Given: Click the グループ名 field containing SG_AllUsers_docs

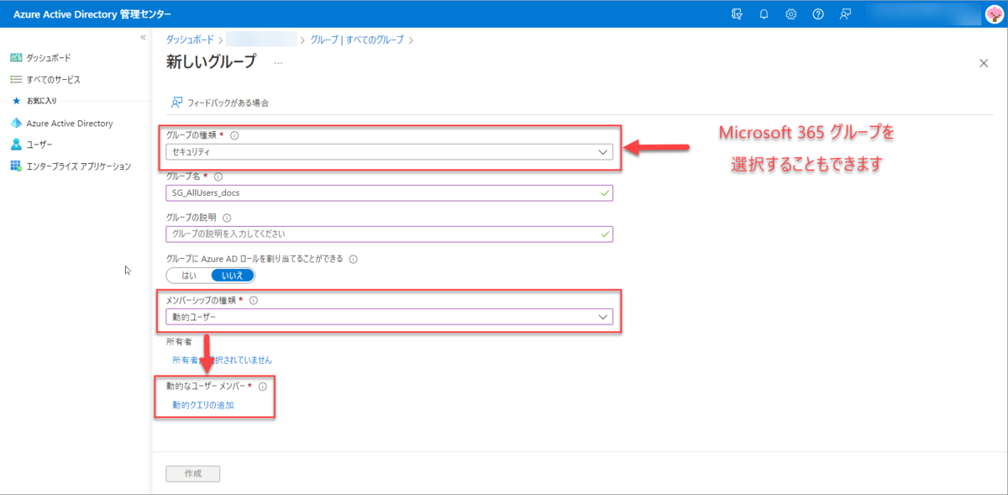Looking at the screenshot, I should point(390,192).
